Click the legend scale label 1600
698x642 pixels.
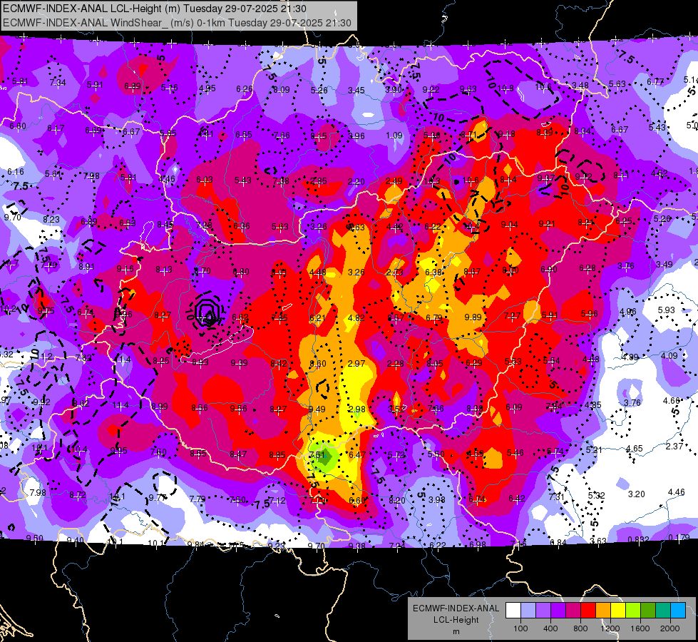click(x=640, y=628)
